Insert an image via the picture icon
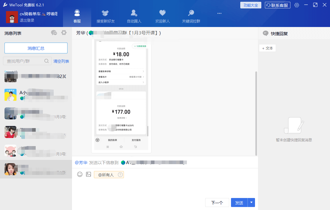330x210 pixels. (x=88, y=174)
